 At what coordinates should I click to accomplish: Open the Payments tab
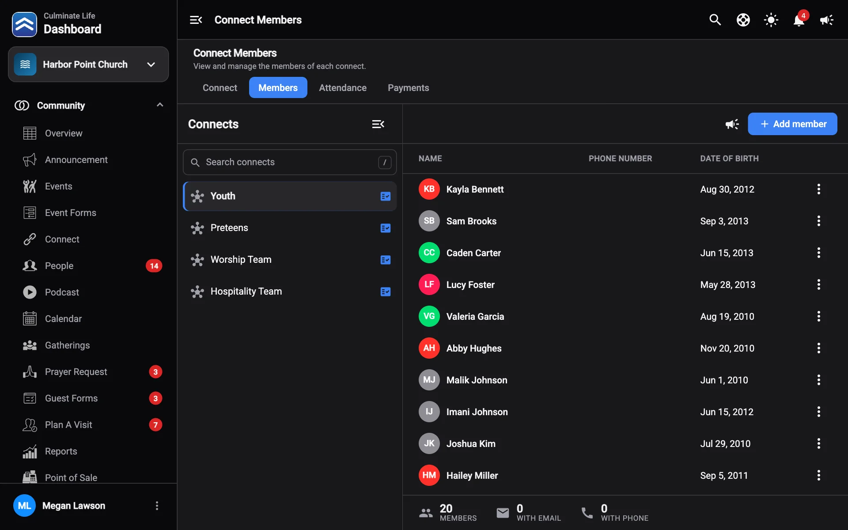click(408, 87)
